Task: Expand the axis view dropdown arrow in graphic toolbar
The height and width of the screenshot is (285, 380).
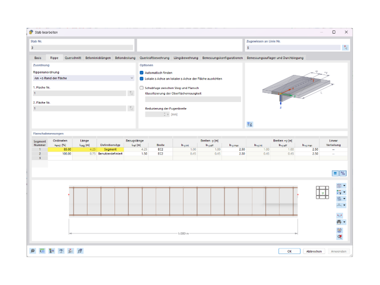Action: [x=344, y=192]
